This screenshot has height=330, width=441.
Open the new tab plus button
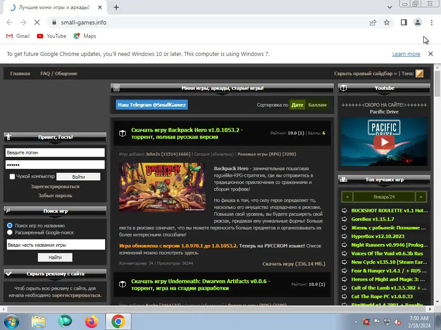pyautogui.click(x=116, y=8)
